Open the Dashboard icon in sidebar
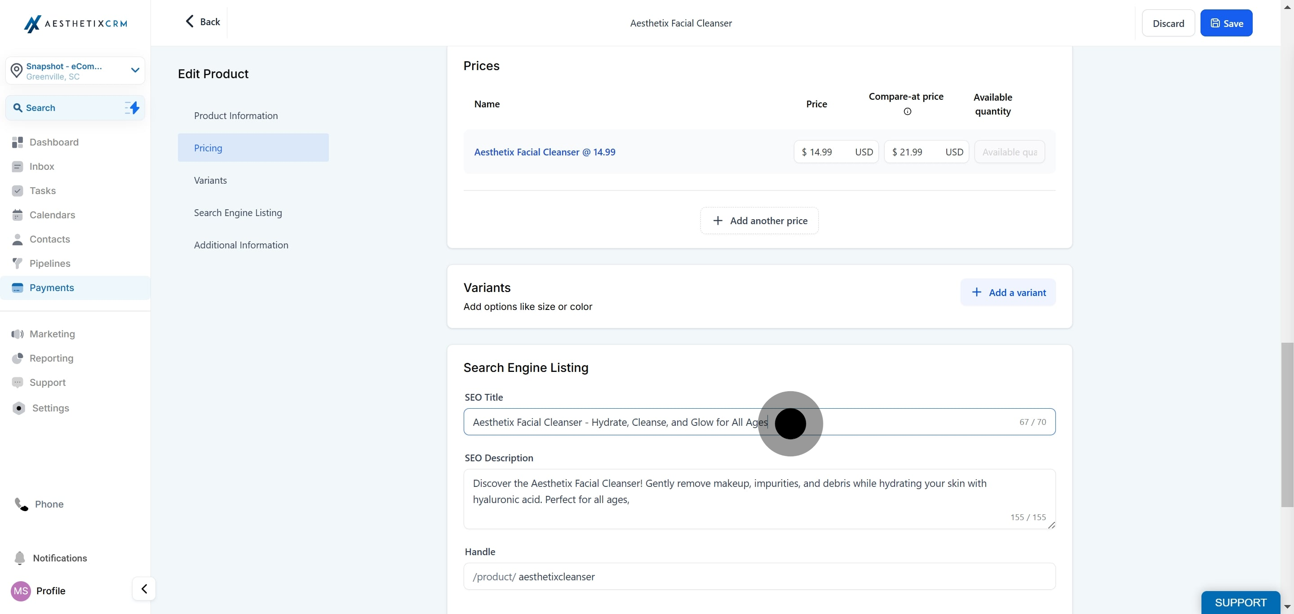This screenshot has height=614, width=1294. pyautogui.click(x=18, y=142)
